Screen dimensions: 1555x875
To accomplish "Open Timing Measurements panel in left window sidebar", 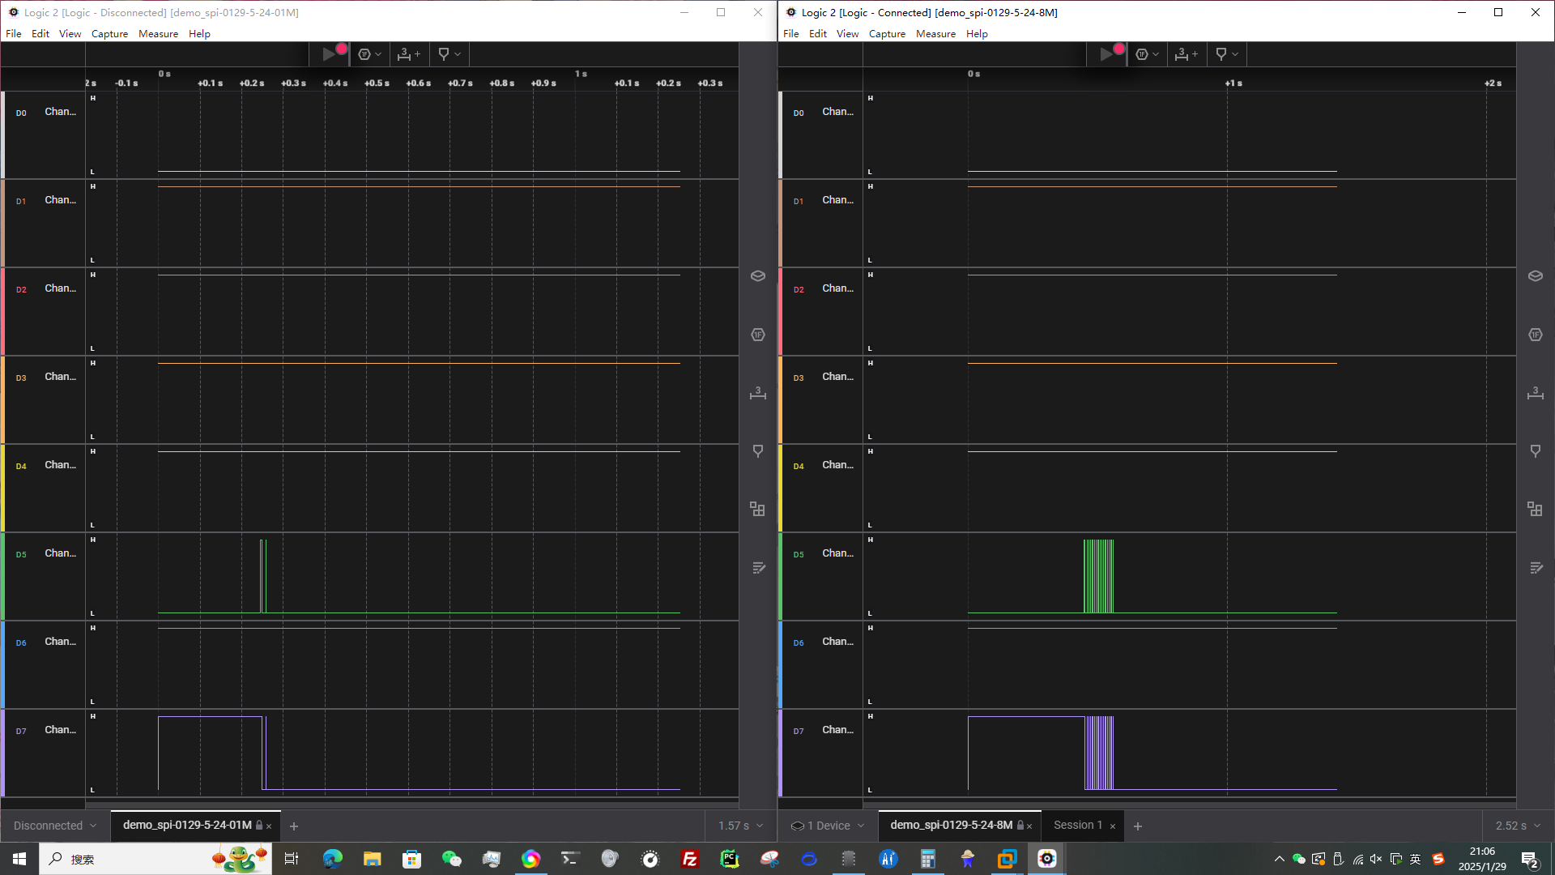I will [x=758, y=393].
